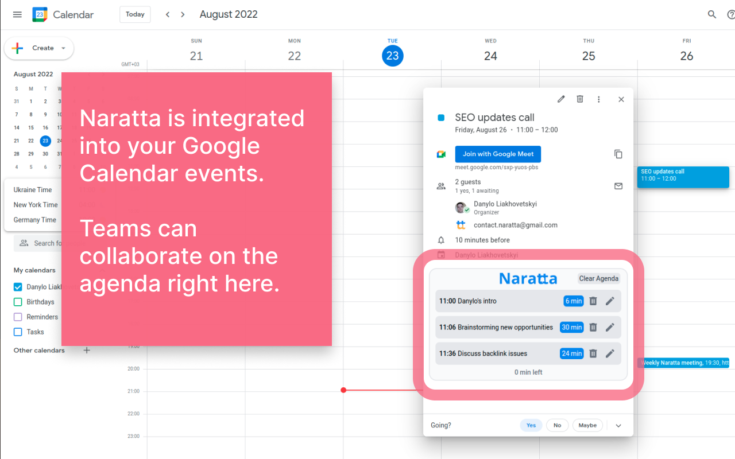
Task: Select day 14 in mini calendar
Action: pyautogui.click(x=17, y=127)
